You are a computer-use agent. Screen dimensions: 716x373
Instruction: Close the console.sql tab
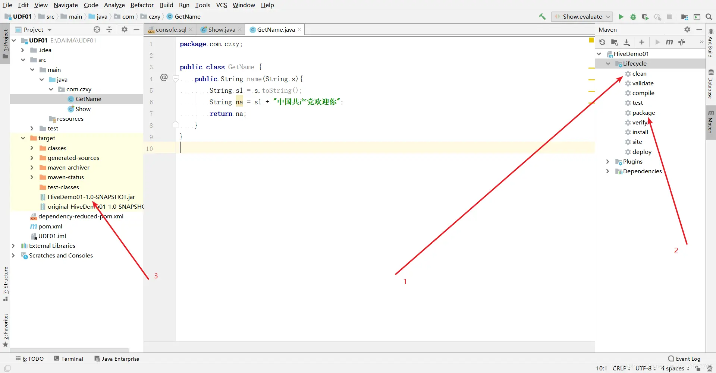tap(191, 30)
